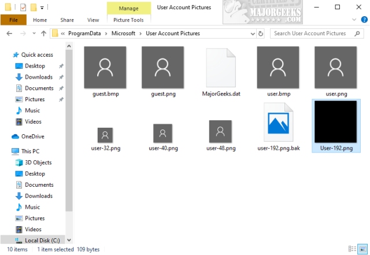Click the black User-192.png thumbnail
Screen dimensions: 370x255
click(x=335, y=122)
